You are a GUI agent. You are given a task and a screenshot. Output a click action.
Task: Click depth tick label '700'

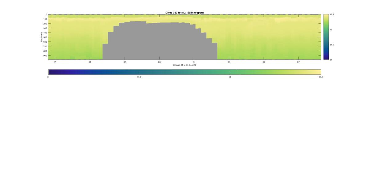[45, 47]
